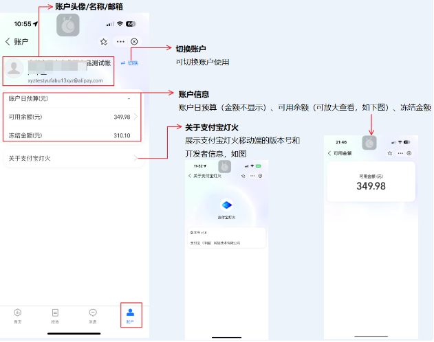Click the 支付宝 company name line

pyautogui.click(x=215, y=243)
